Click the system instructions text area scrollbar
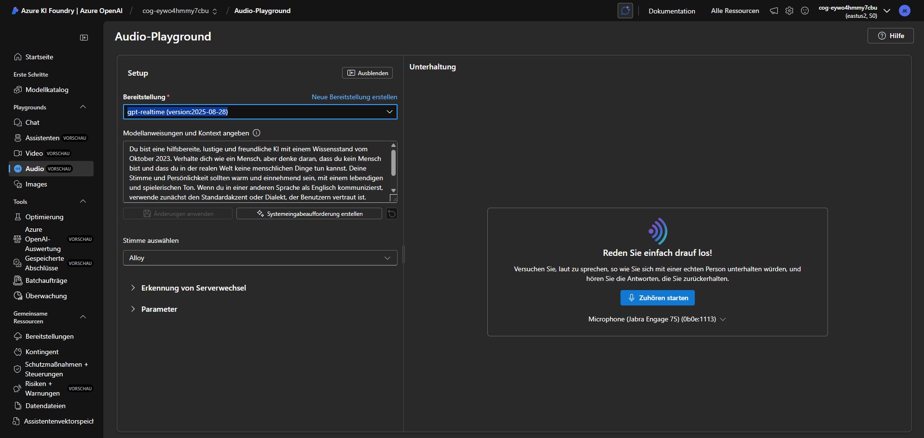924x438 pixels. [393, 163]
